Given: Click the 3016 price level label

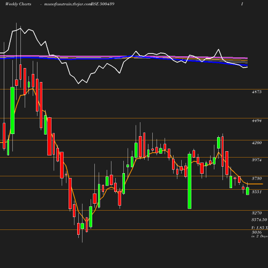Looking at the screenshot, I should click(257, 232).
